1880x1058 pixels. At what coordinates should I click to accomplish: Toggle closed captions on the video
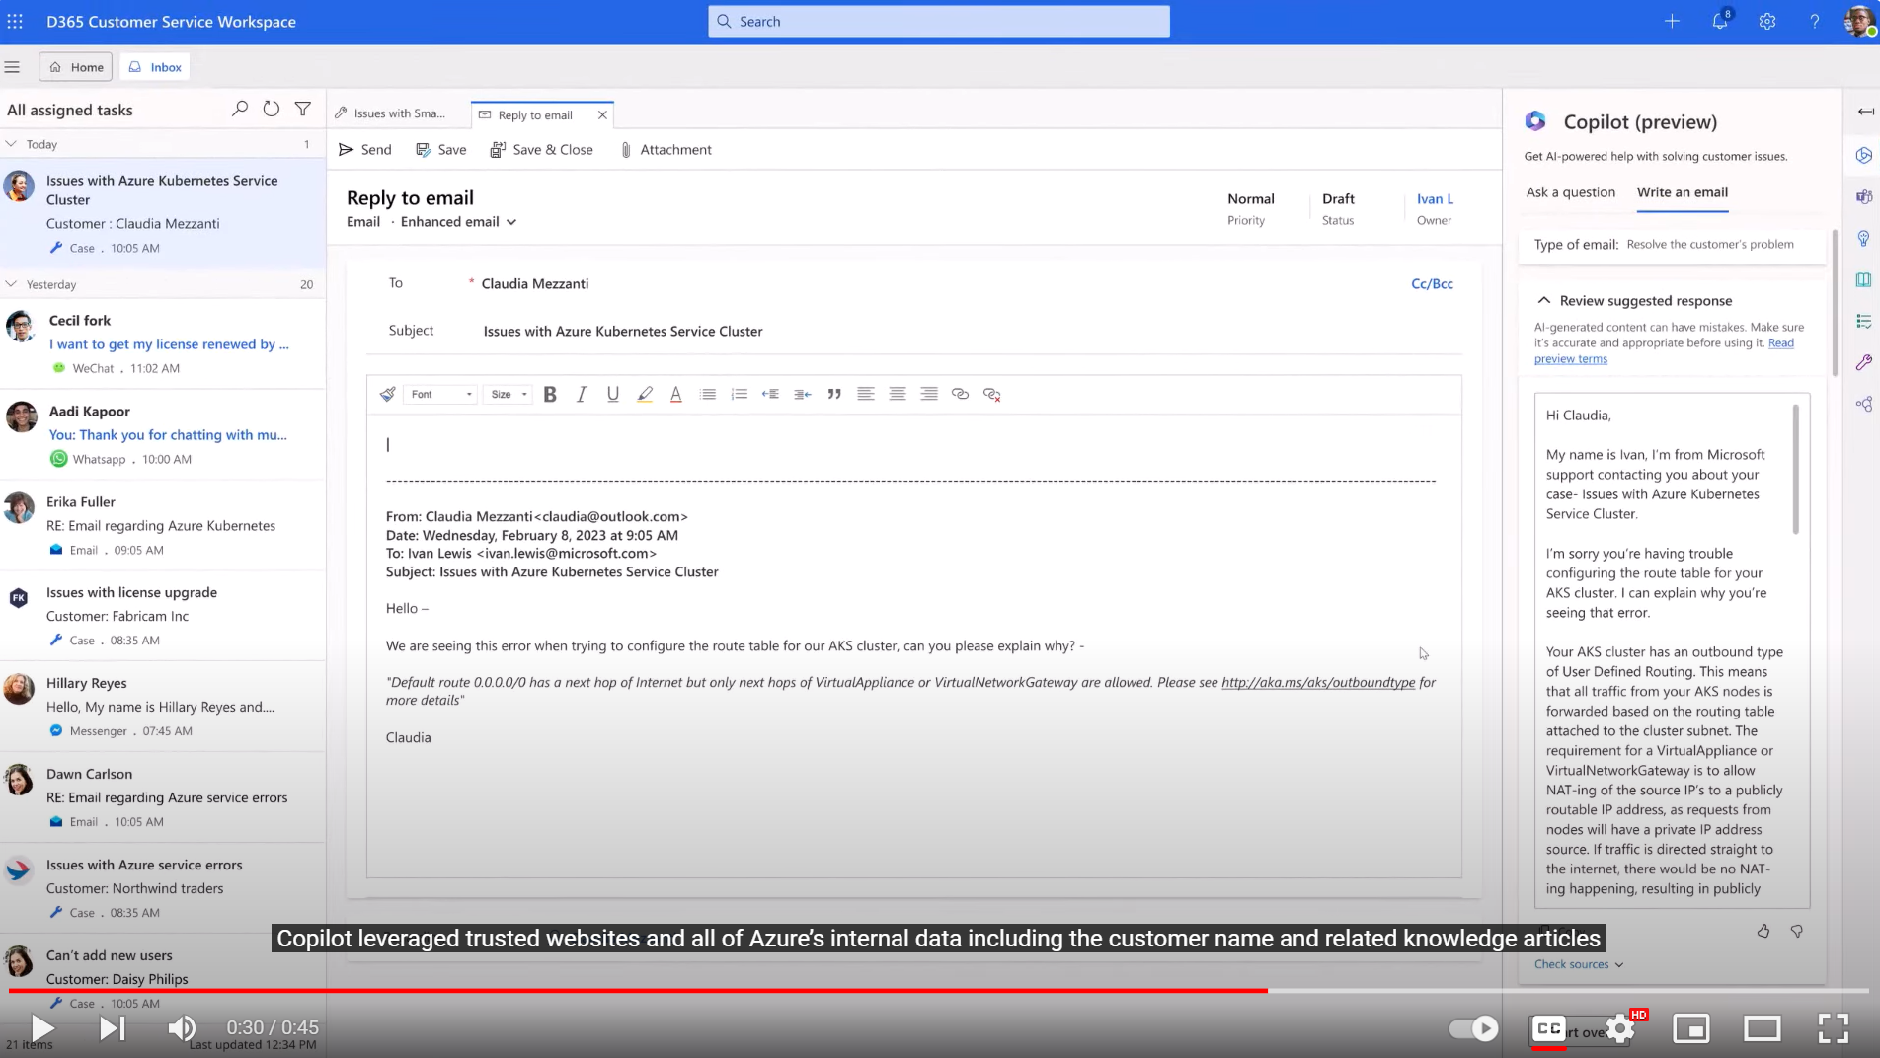1548,1028
